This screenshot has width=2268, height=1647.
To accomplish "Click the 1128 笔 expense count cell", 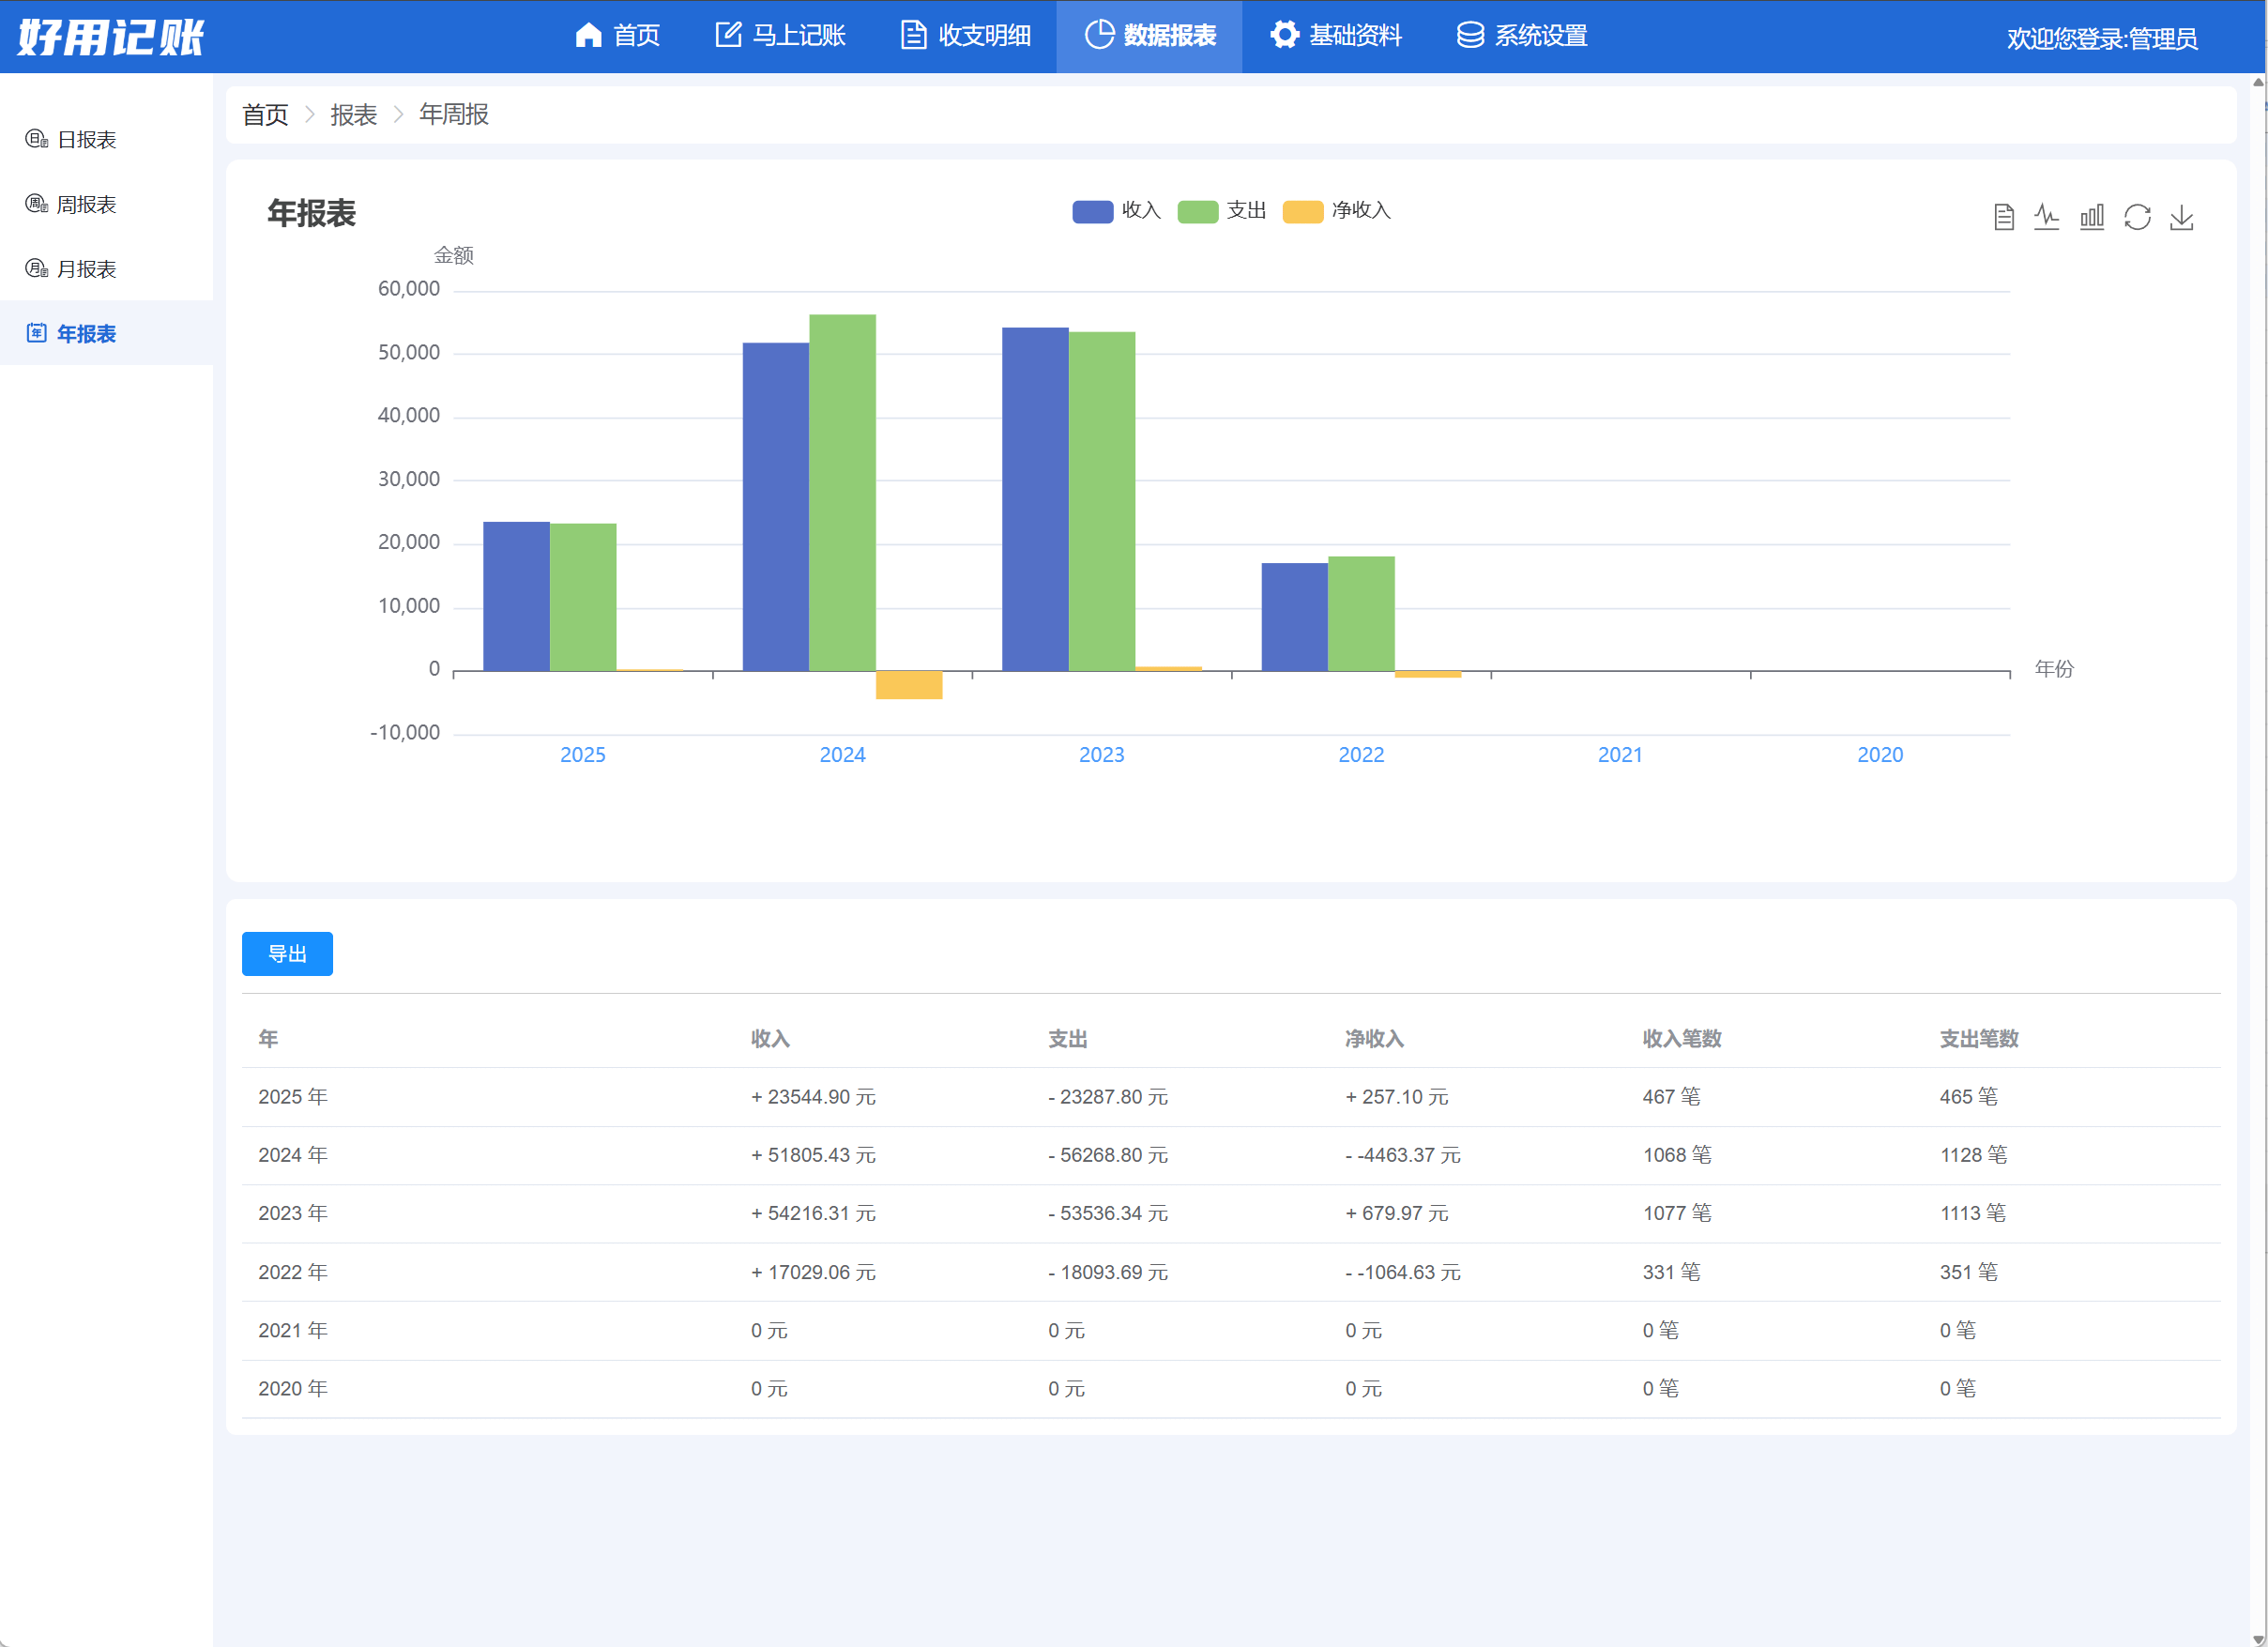I will click(1974, 1155).
